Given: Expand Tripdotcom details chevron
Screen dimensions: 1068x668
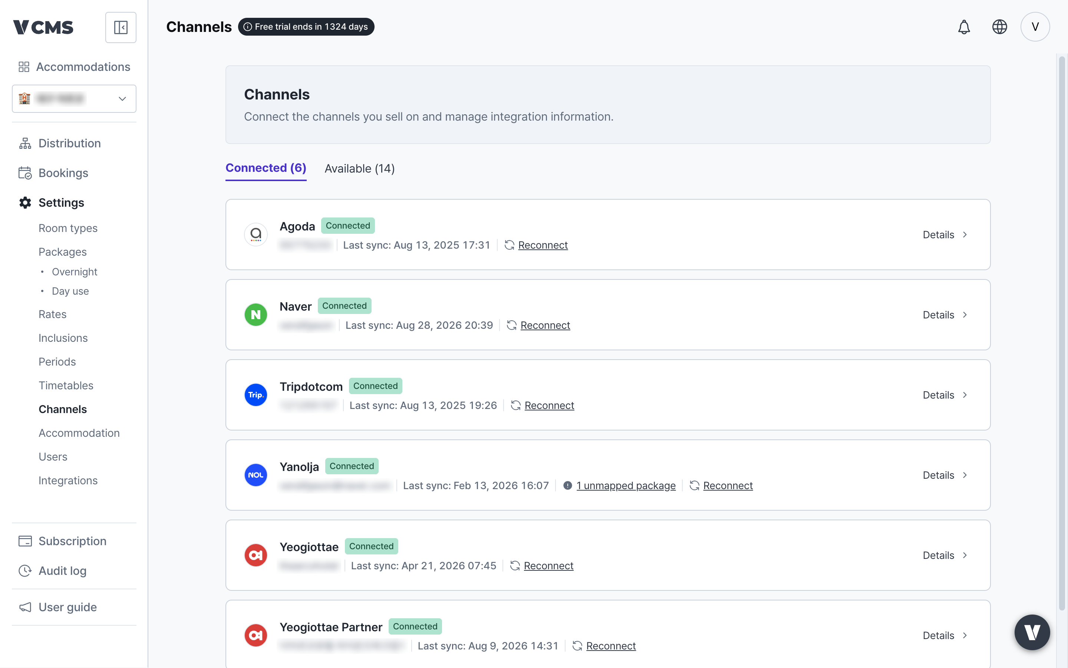Looking at the screenshot, I should pyautogui.click(x=965, y=395).
